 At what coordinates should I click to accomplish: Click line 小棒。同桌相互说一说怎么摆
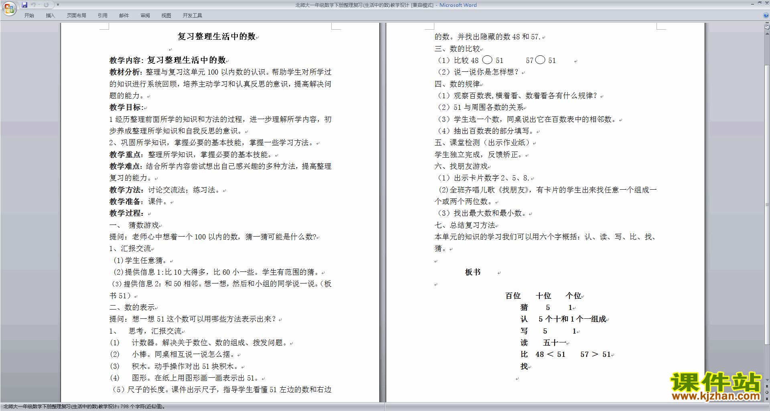[x=173, y=354]
